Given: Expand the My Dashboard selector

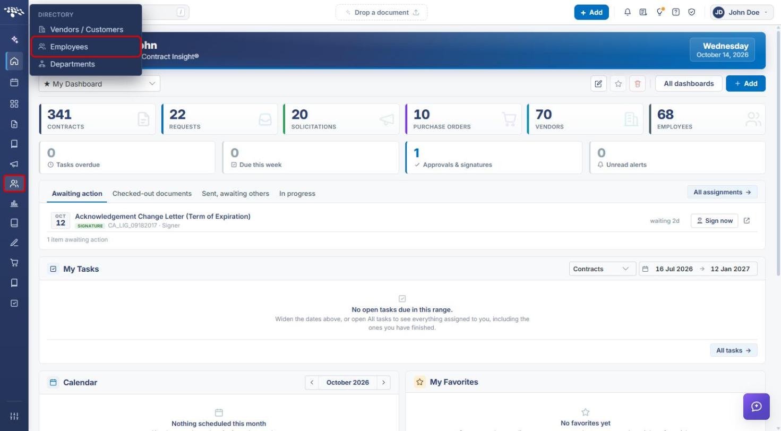Looking at the screenshot, I should pos(99,83).
